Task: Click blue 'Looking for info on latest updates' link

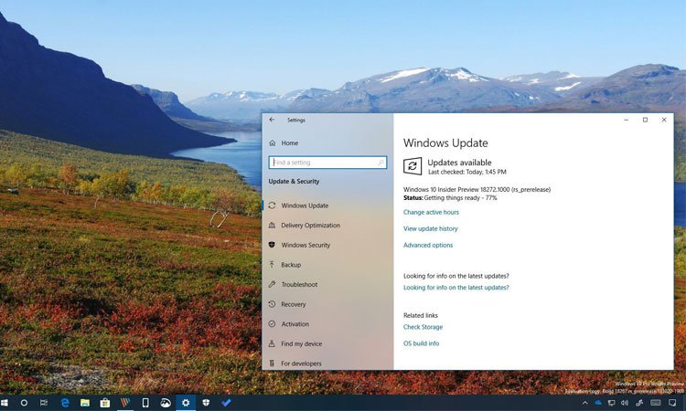Action: click(456, 288)
